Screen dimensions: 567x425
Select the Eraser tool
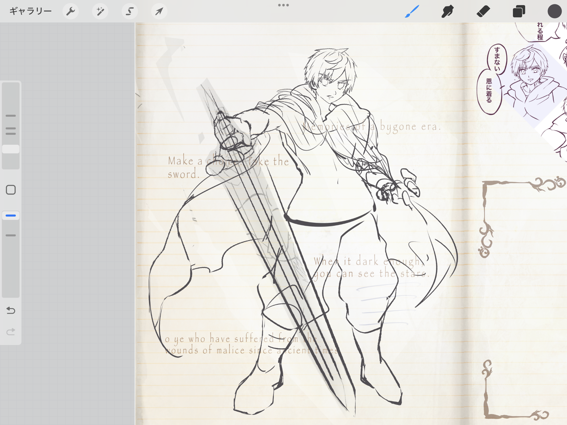[x=483, y=11]
